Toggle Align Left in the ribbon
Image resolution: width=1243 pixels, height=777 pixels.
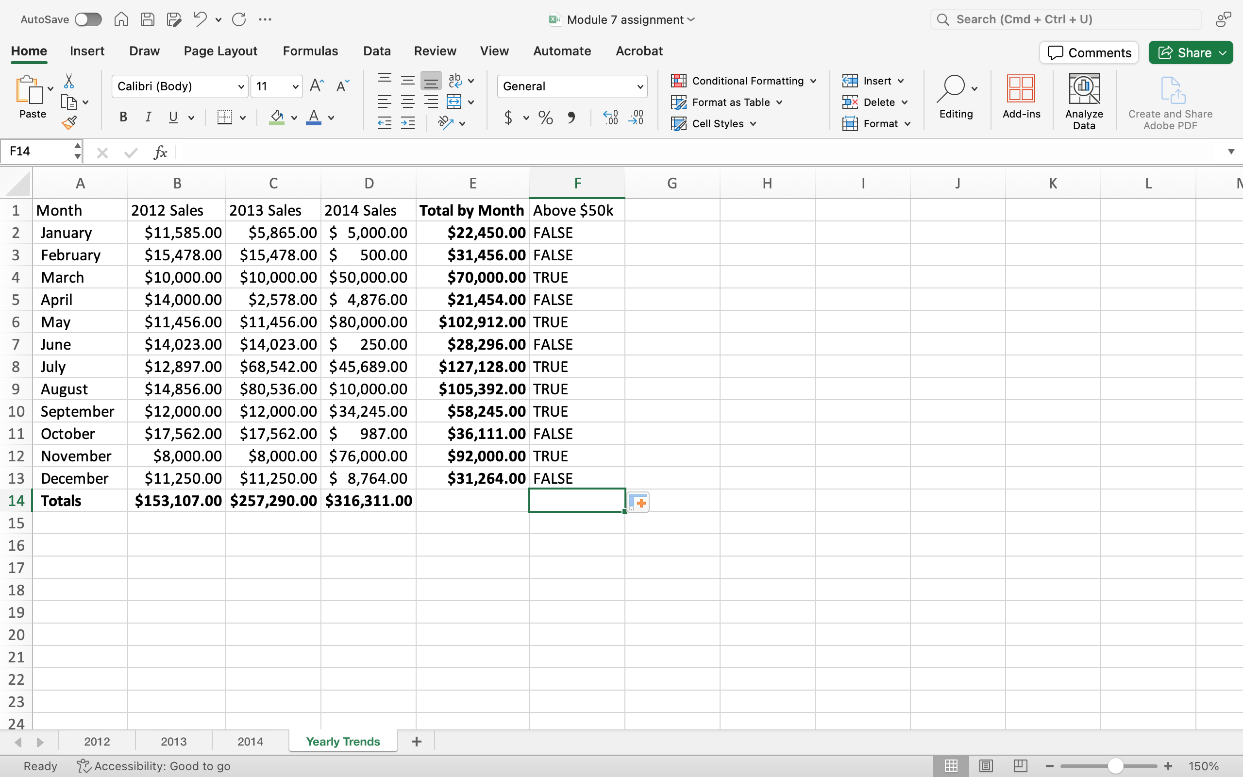[384, 102]
